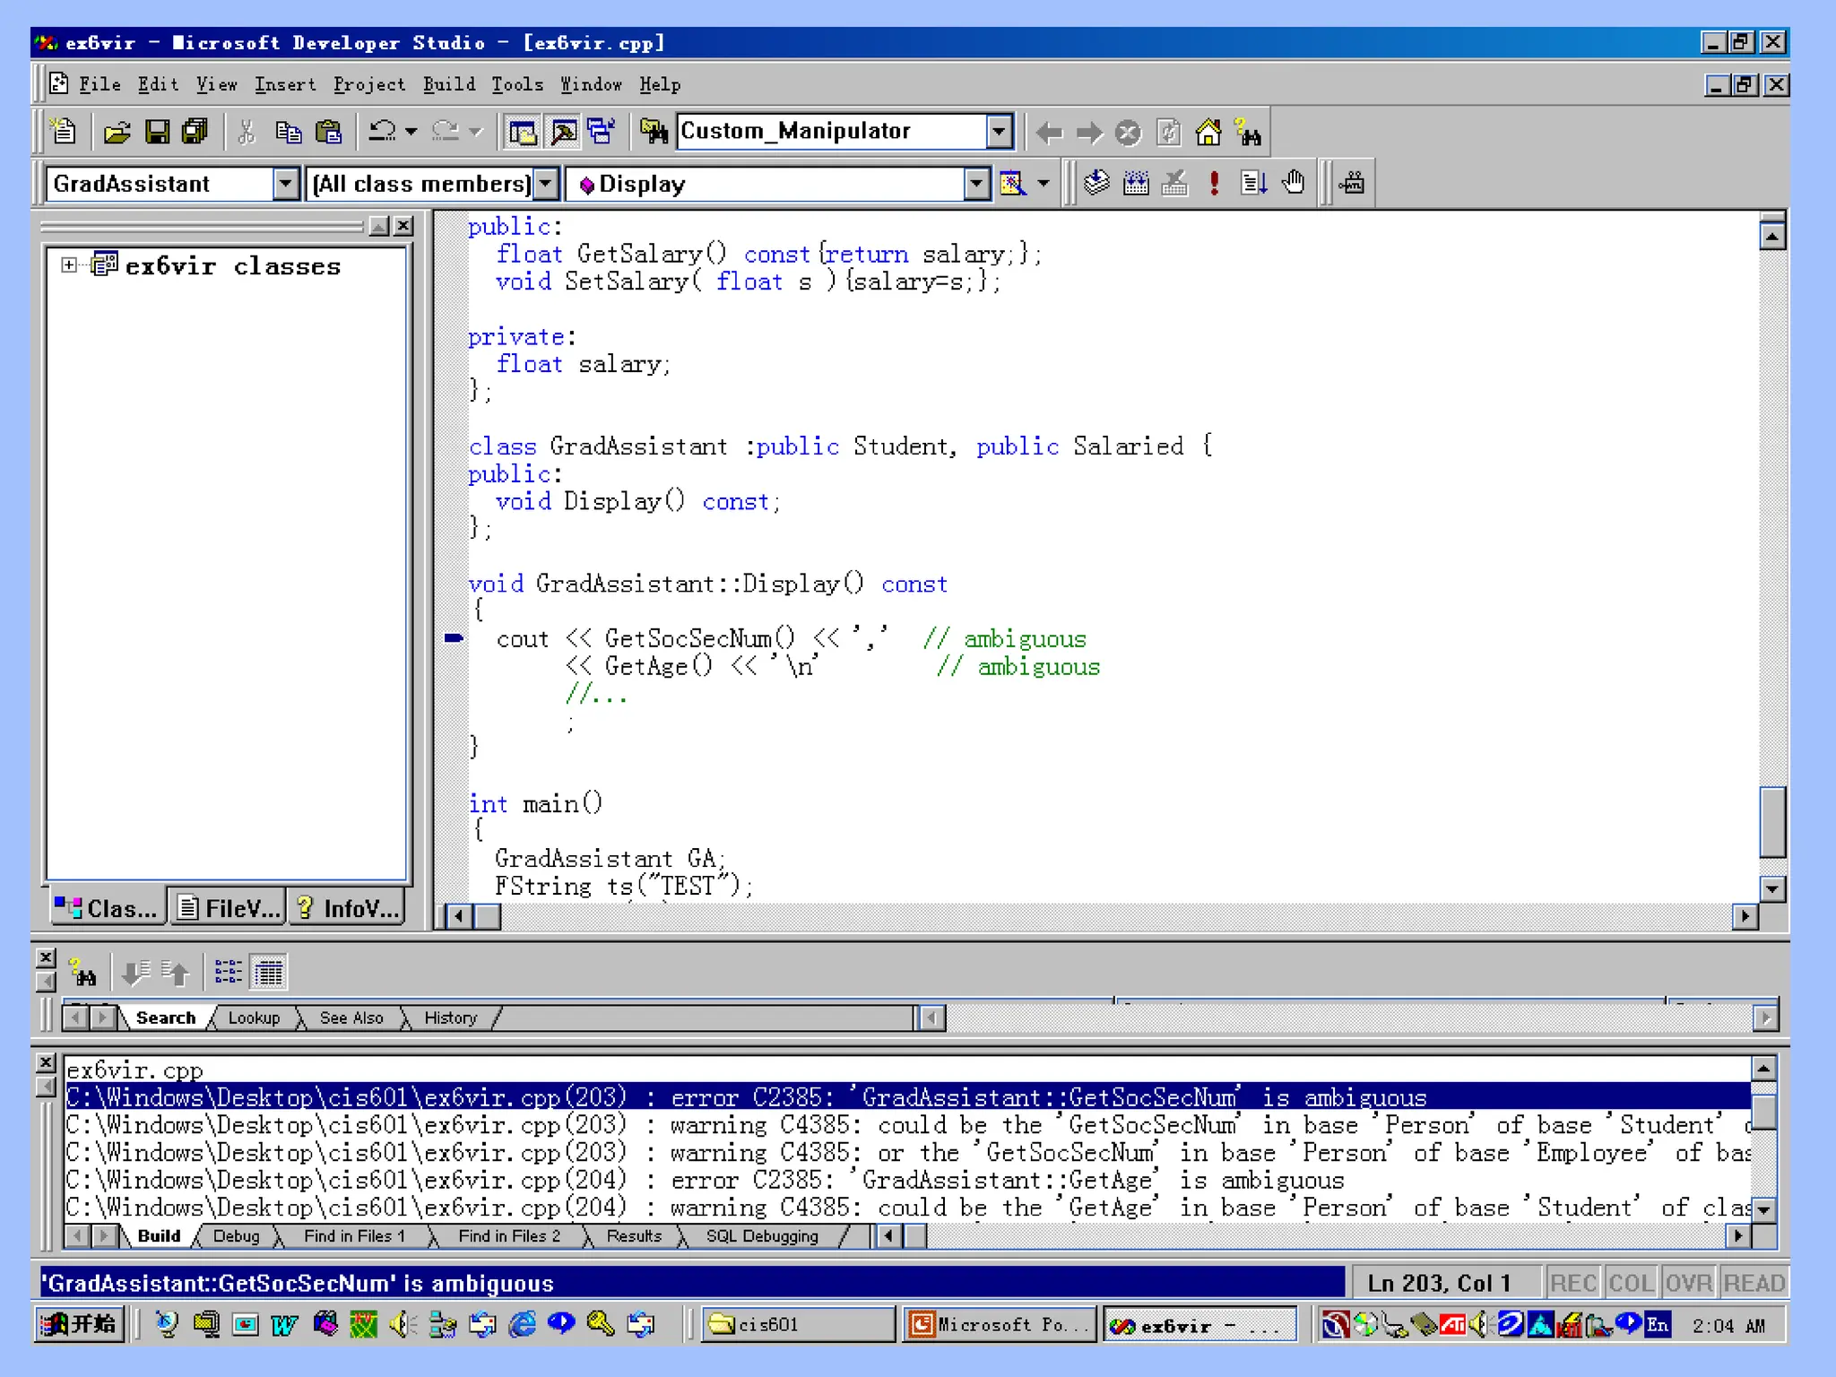Click the Word quick launch icon
The height and width of the screenshot is (1377, 1836).
(x=285, y=1324)
